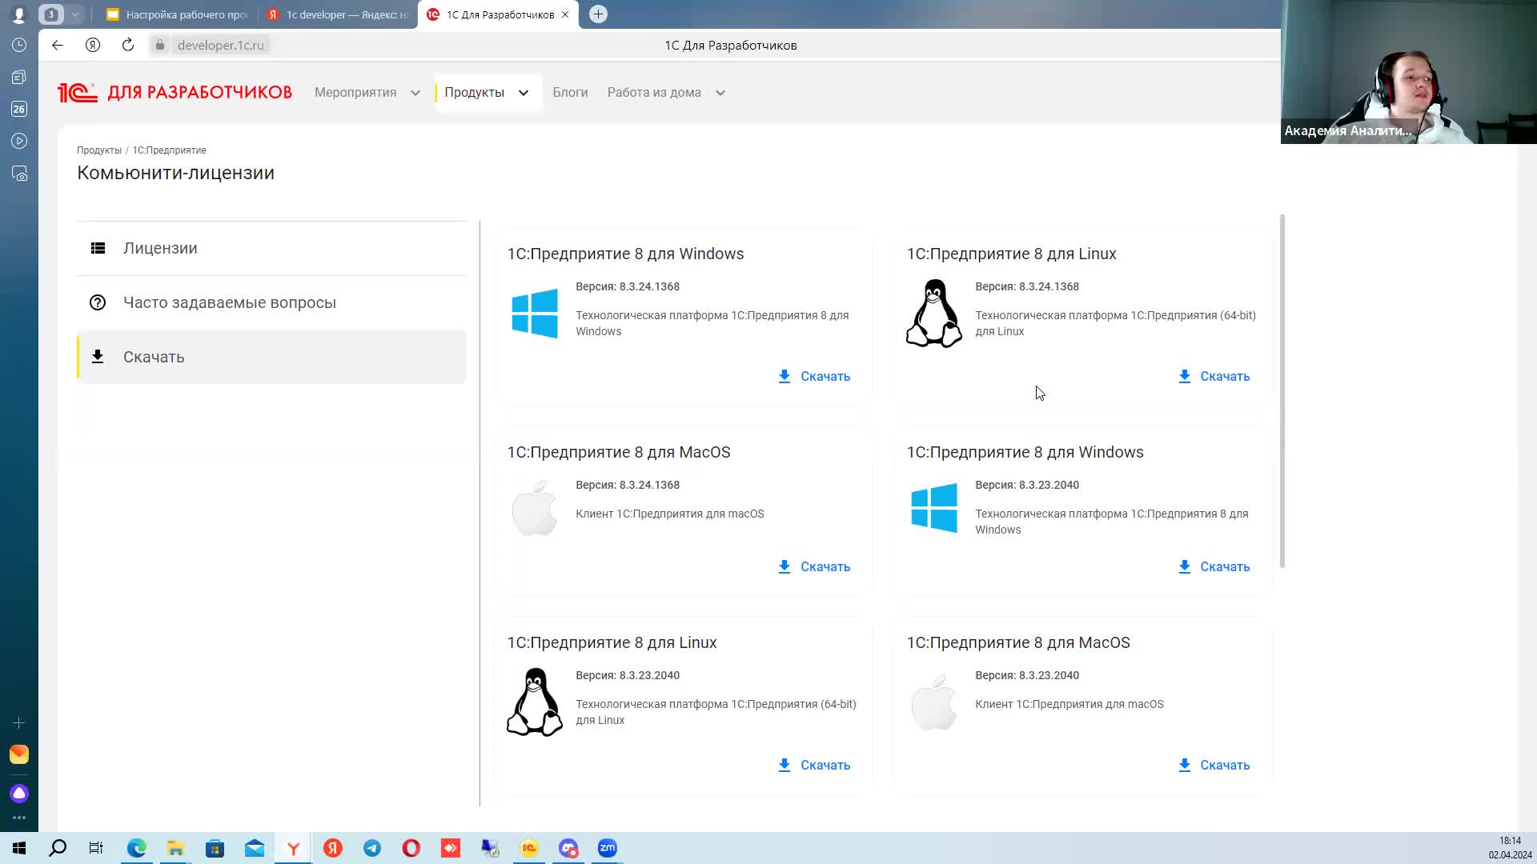The image size is (1537, 864).
Task: Click the Продукты breadcrumb link
Action: click(x=99, y=150)
